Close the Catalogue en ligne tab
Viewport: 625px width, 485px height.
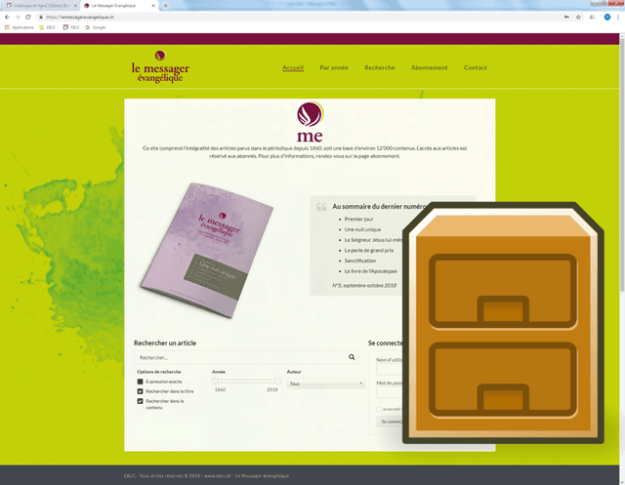pos(75,6)
